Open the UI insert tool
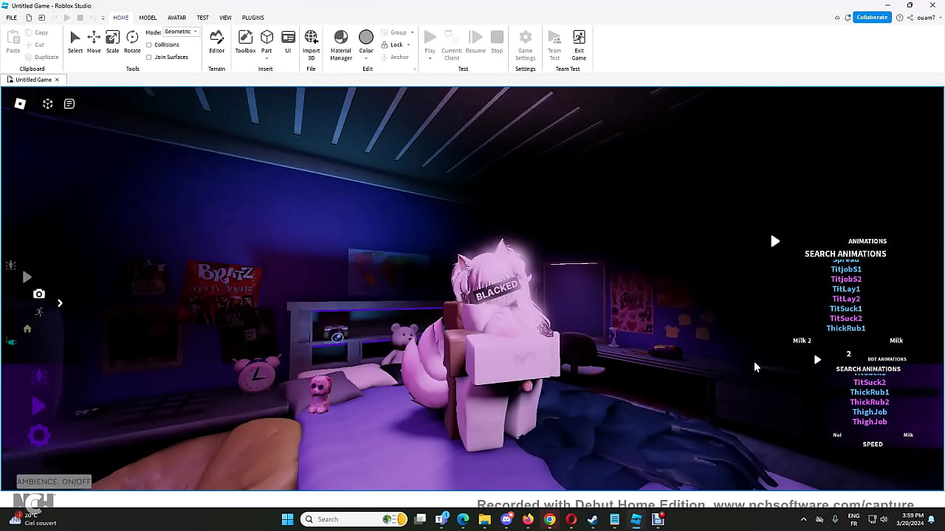The image size is (945, 531). pos(288,42)
